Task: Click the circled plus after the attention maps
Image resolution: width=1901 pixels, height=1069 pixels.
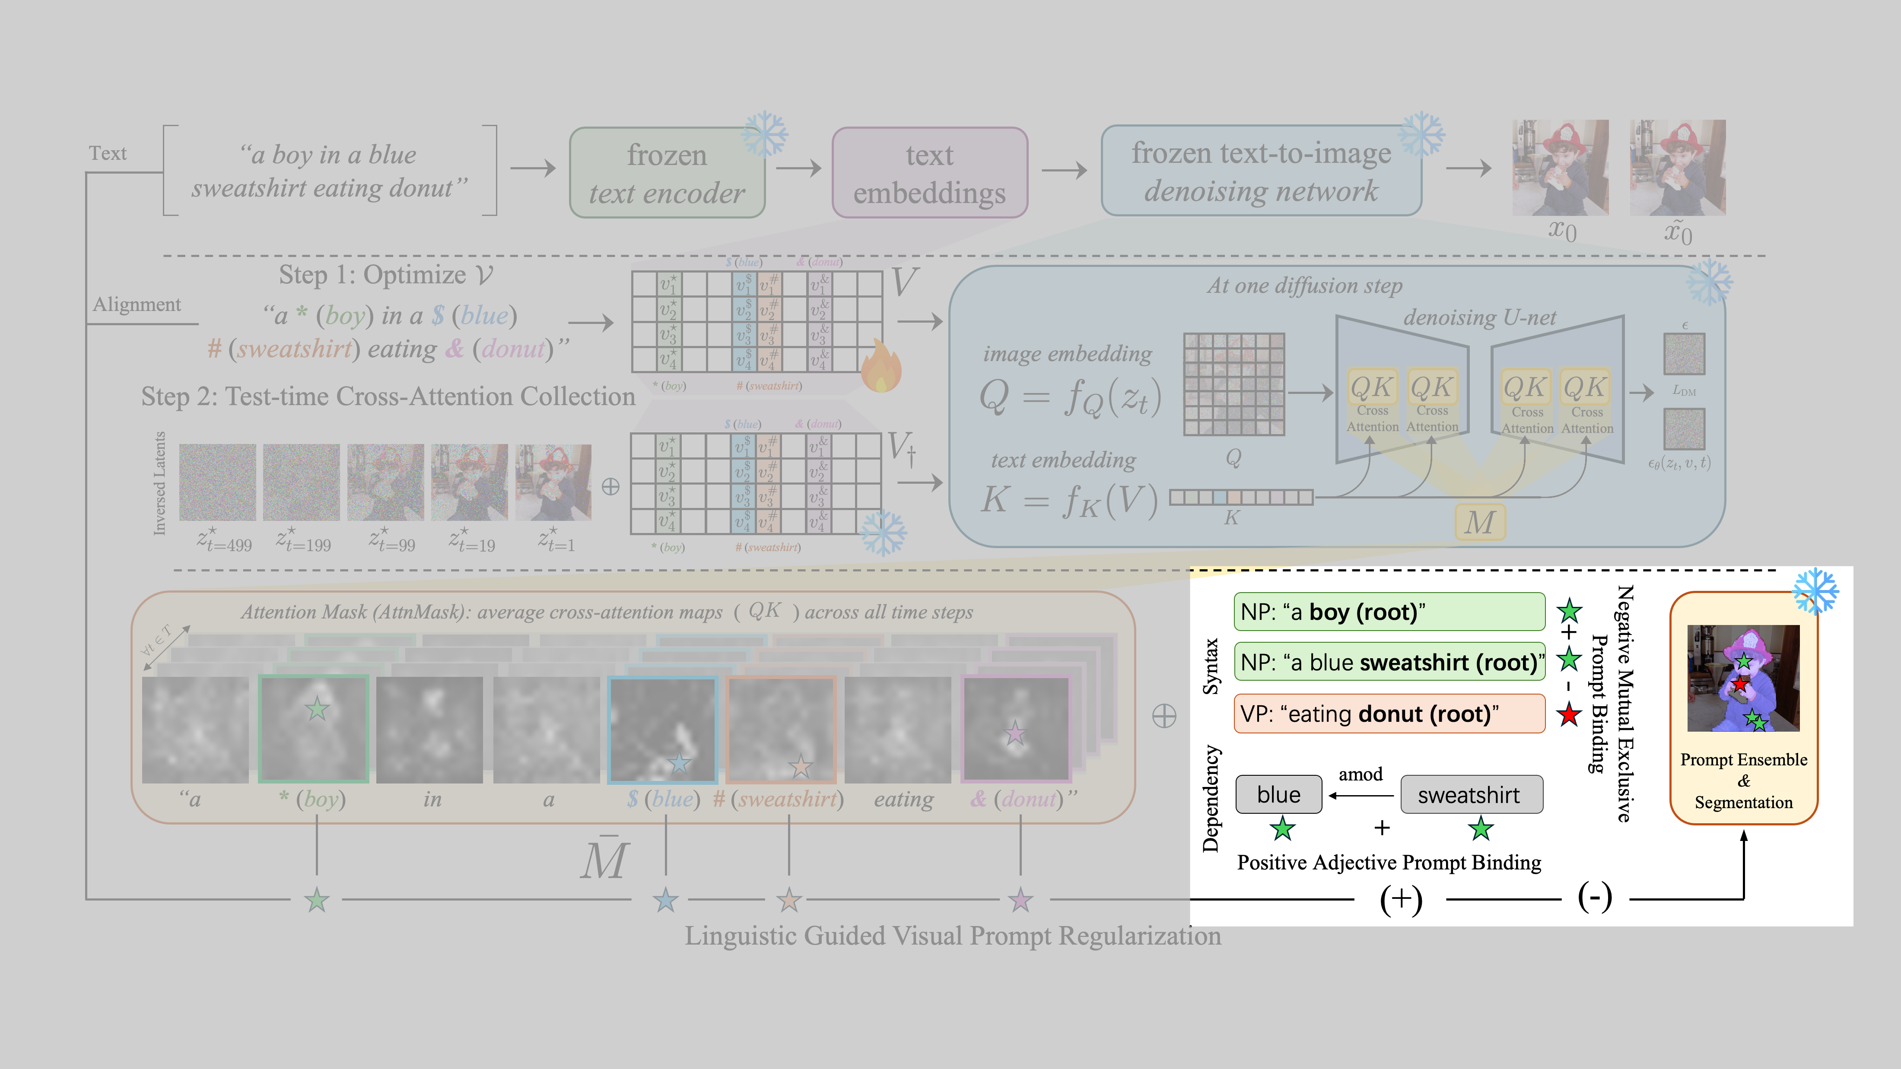Action: (x=1164, y=716)
